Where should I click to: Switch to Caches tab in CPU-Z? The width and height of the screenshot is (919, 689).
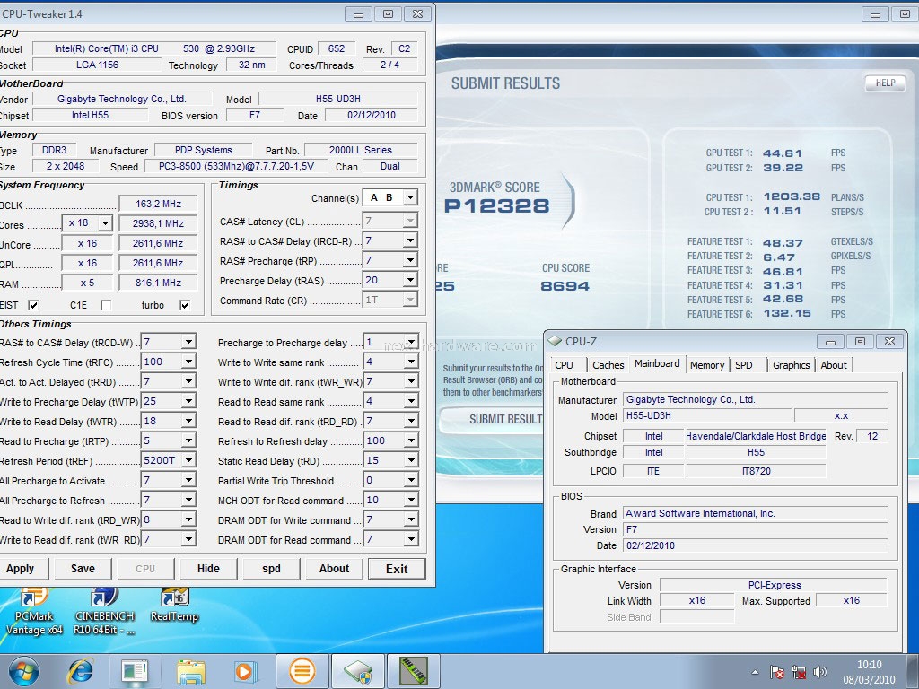(x=608, y=365)
